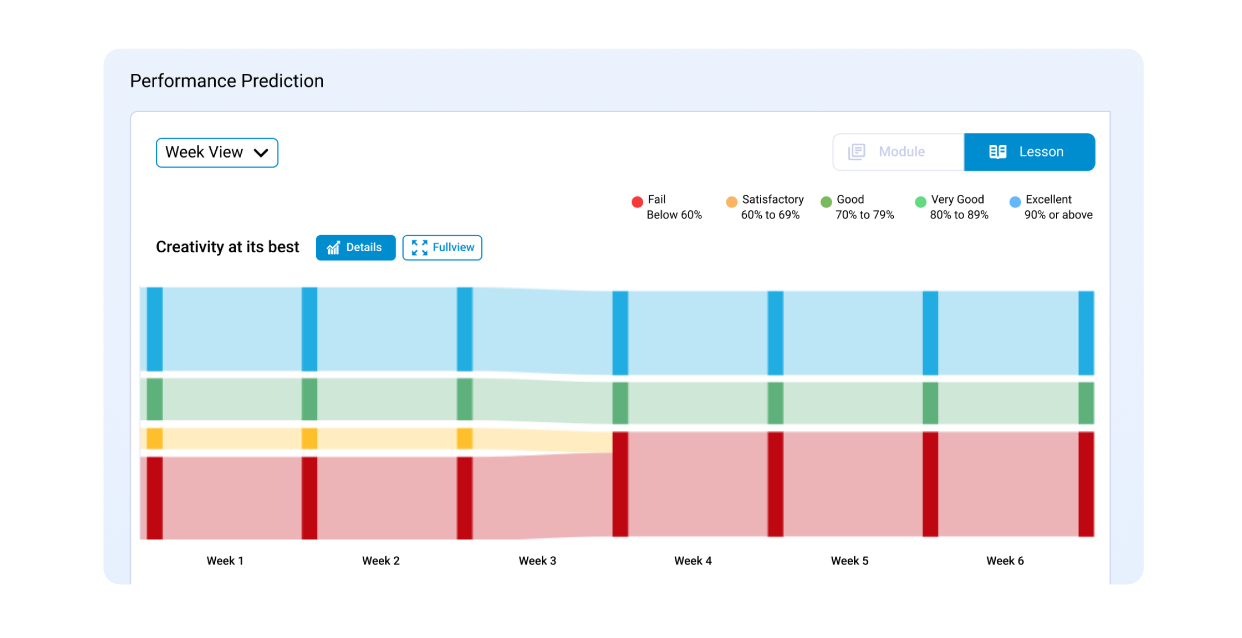1242x638 pixels.
Task: Click the red bar at Week 4 start
Action: tap(620, 484)
